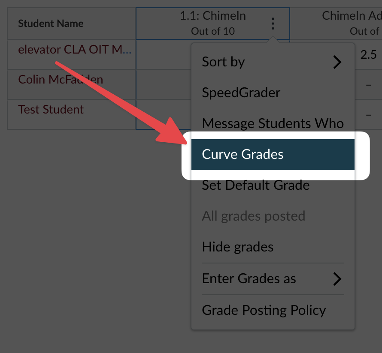The image size is (382, 353).
Task: Open the 1.1: ChimeIn column header
Action: click(212, 15)
